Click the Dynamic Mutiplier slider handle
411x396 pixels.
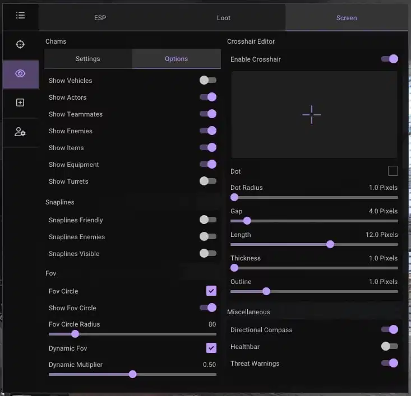coord(133,374)
